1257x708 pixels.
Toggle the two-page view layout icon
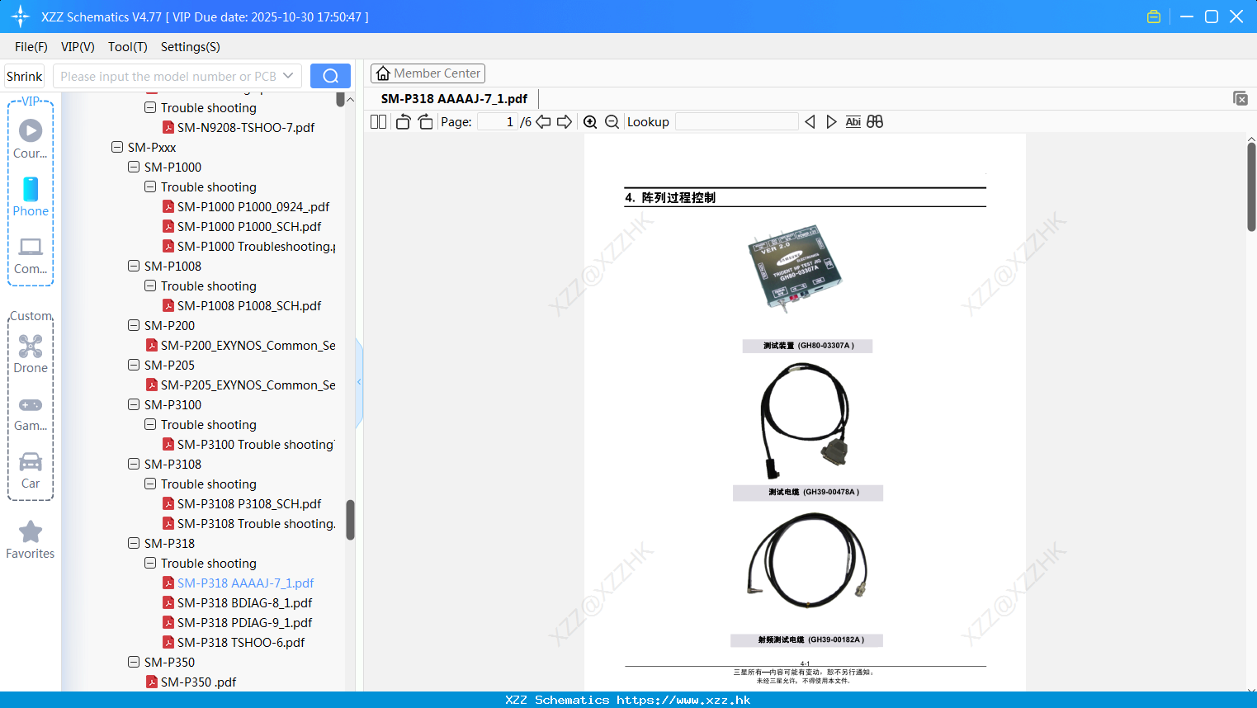378,121
